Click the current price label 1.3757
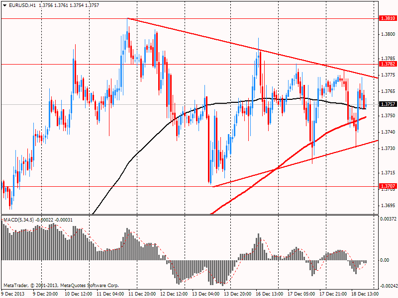 388,104
